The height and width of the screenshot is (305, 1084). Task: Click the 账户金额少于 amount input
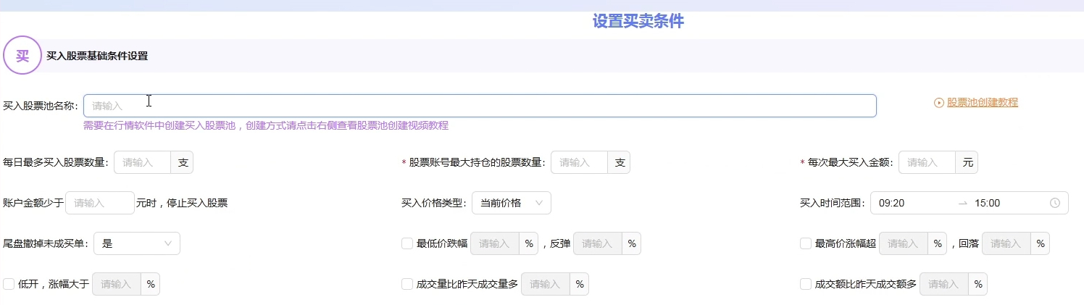point(100,203)
